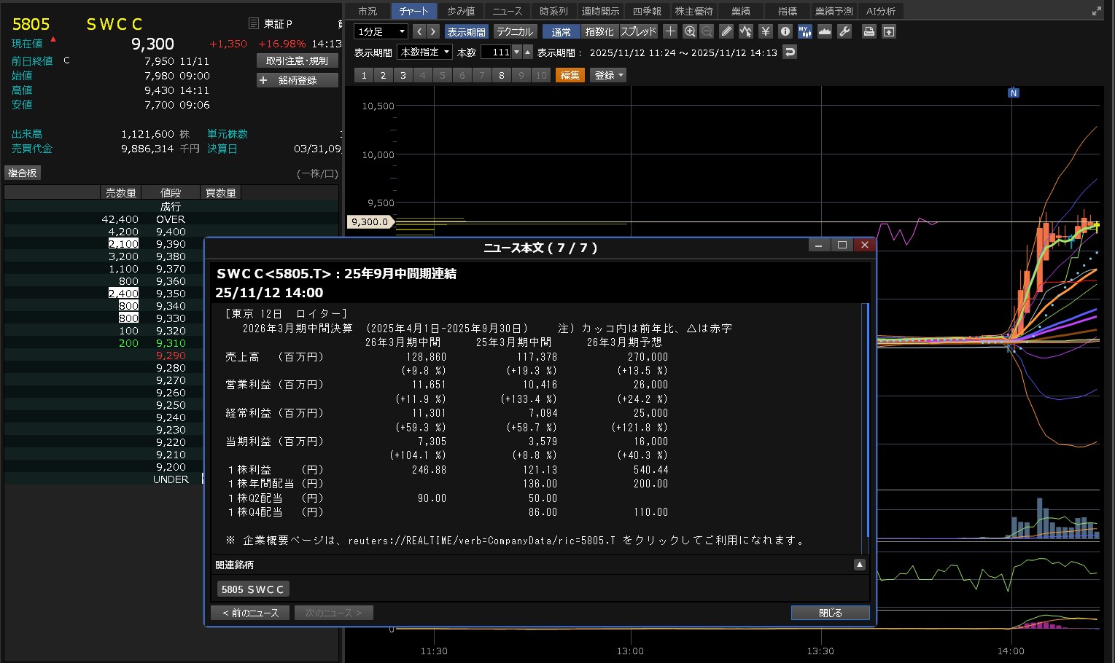Toggle the 指数化 chart mode
The height and width of the screenshot is (663, 1115).
coord(599,31)
